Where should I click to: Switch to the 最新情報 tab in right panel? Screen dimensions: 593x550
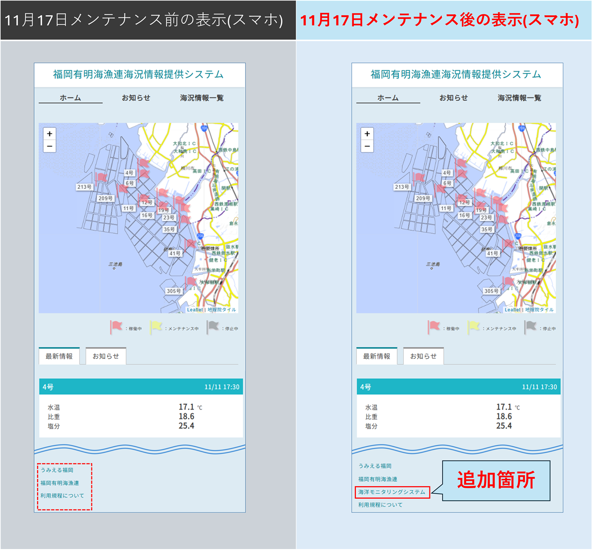(377, 356)
